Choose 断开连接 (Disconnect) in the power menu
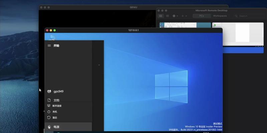 68,106
